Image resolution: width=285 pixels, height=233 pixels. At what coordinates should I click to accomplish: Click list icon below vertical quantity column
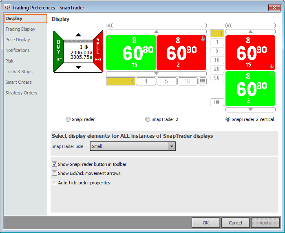tap(217, 102)
